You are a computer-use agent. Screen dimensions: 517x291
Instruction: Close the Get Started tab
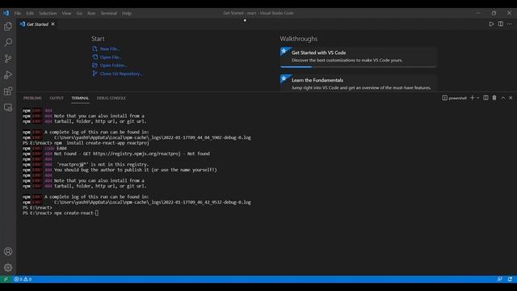tap(53, 24)
